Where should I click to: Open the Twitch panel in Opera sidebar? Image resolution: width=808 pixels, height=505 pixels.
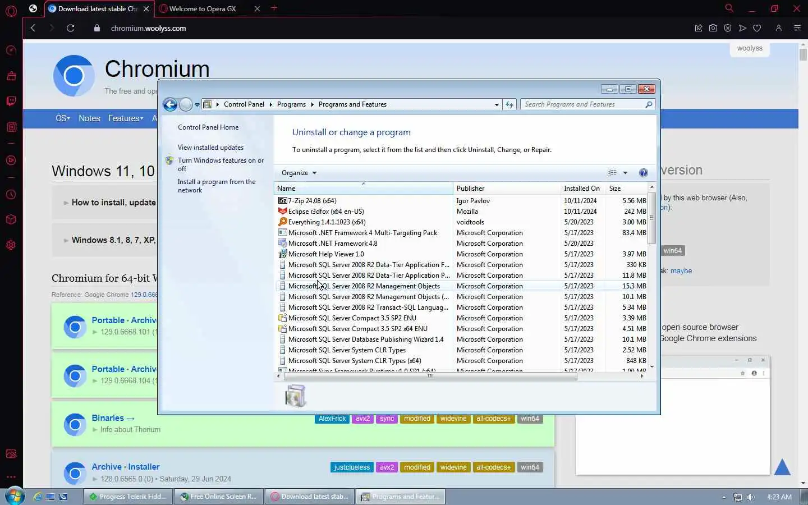pos(11,102)
